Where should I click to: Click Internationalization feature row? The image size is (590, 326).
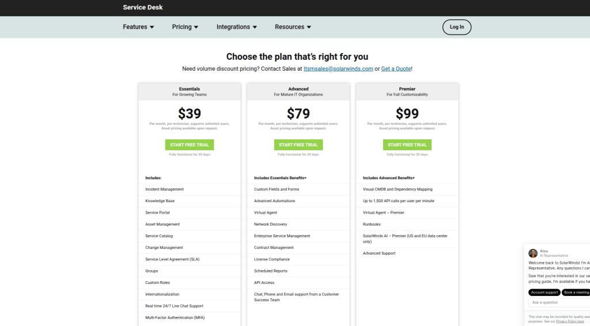[x=189, y=294]
